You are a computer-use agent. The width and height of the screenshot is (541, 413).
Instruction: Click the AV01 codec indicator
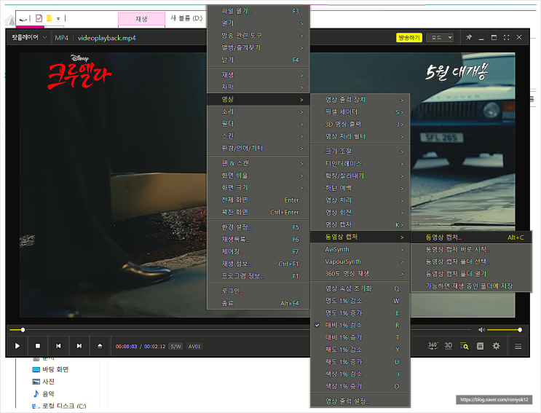point(194,347)
